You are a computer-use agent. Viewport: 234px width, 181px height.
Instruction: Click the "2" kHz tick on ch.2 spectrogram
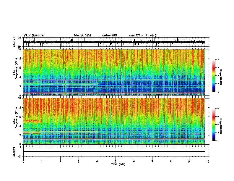pos(21,135)
